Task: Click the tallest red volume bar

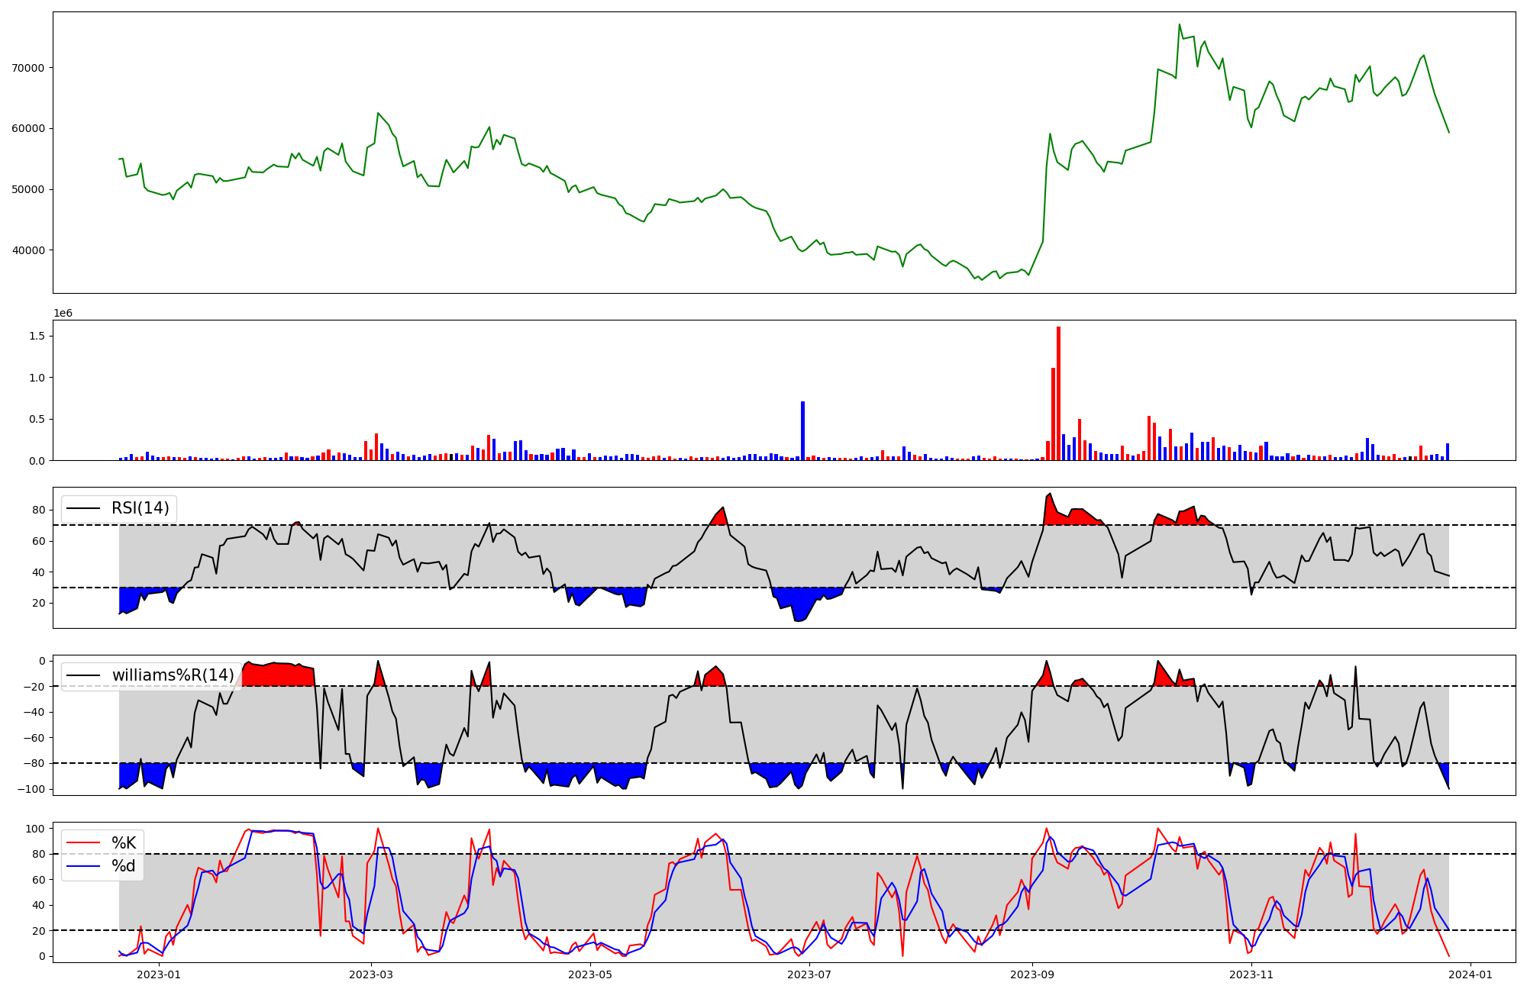Action: (x=1058, y=393)
